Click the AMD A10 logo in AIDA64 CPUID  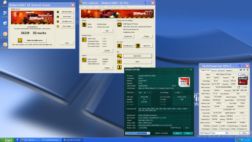click(184, 82)
